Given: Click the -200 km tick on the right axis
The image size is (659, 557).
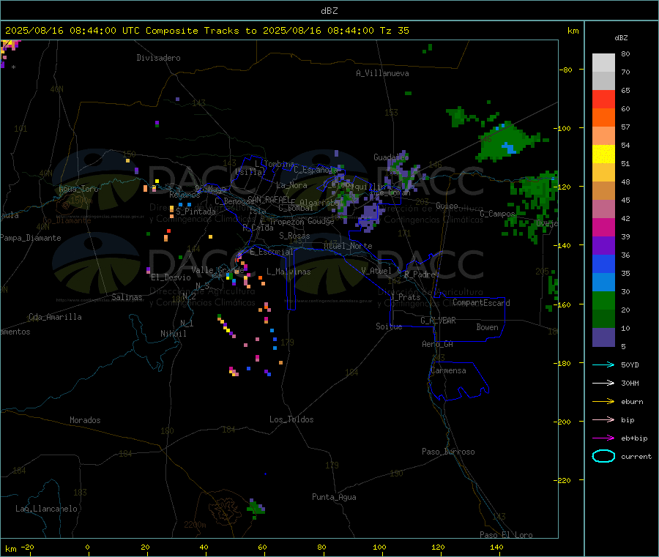Looking at the screenshot, I should [x=564, y=422].
